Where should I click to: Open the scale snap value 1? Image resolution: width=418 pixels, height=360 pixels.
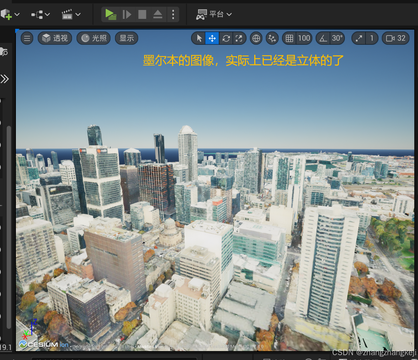pos(371,38)
